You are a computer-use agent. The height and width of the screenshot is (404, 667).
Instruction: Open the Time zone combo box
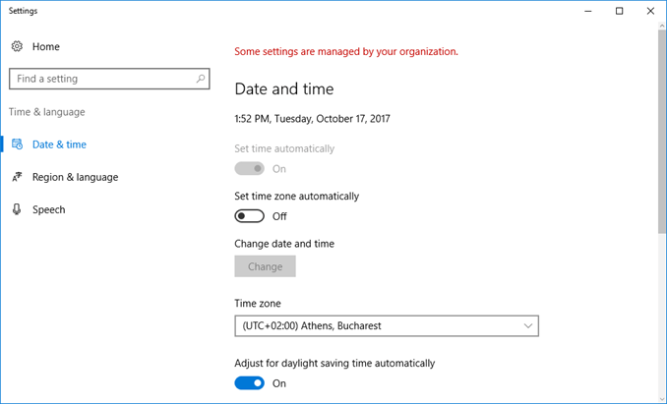(x=386, y=325)
